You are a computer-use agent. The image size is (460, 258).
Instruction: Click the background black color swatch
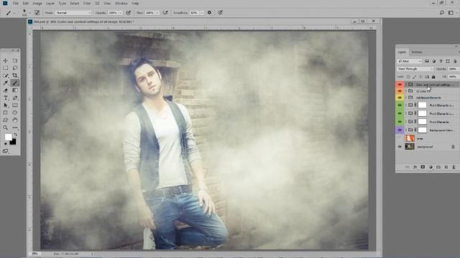13,142
